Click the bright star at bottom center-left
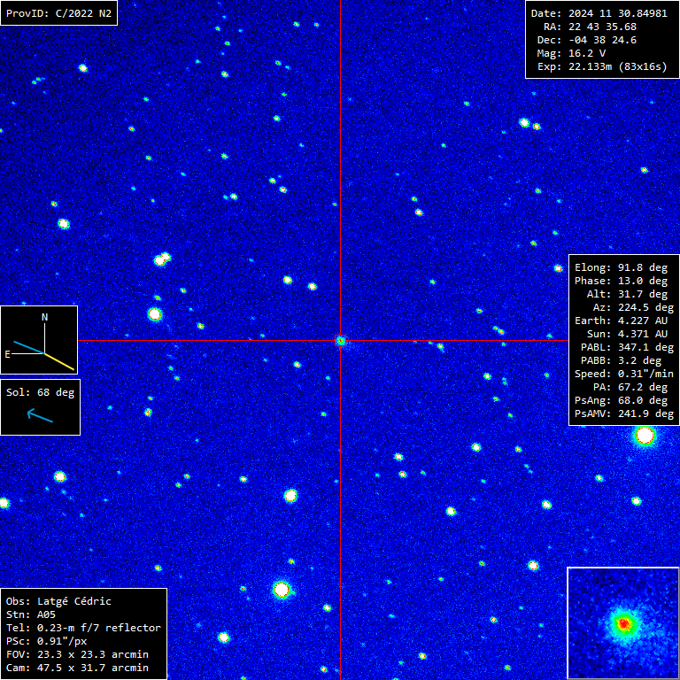This screenshot has height=680, width=680. pyautogui.click(x=282, y=589)
